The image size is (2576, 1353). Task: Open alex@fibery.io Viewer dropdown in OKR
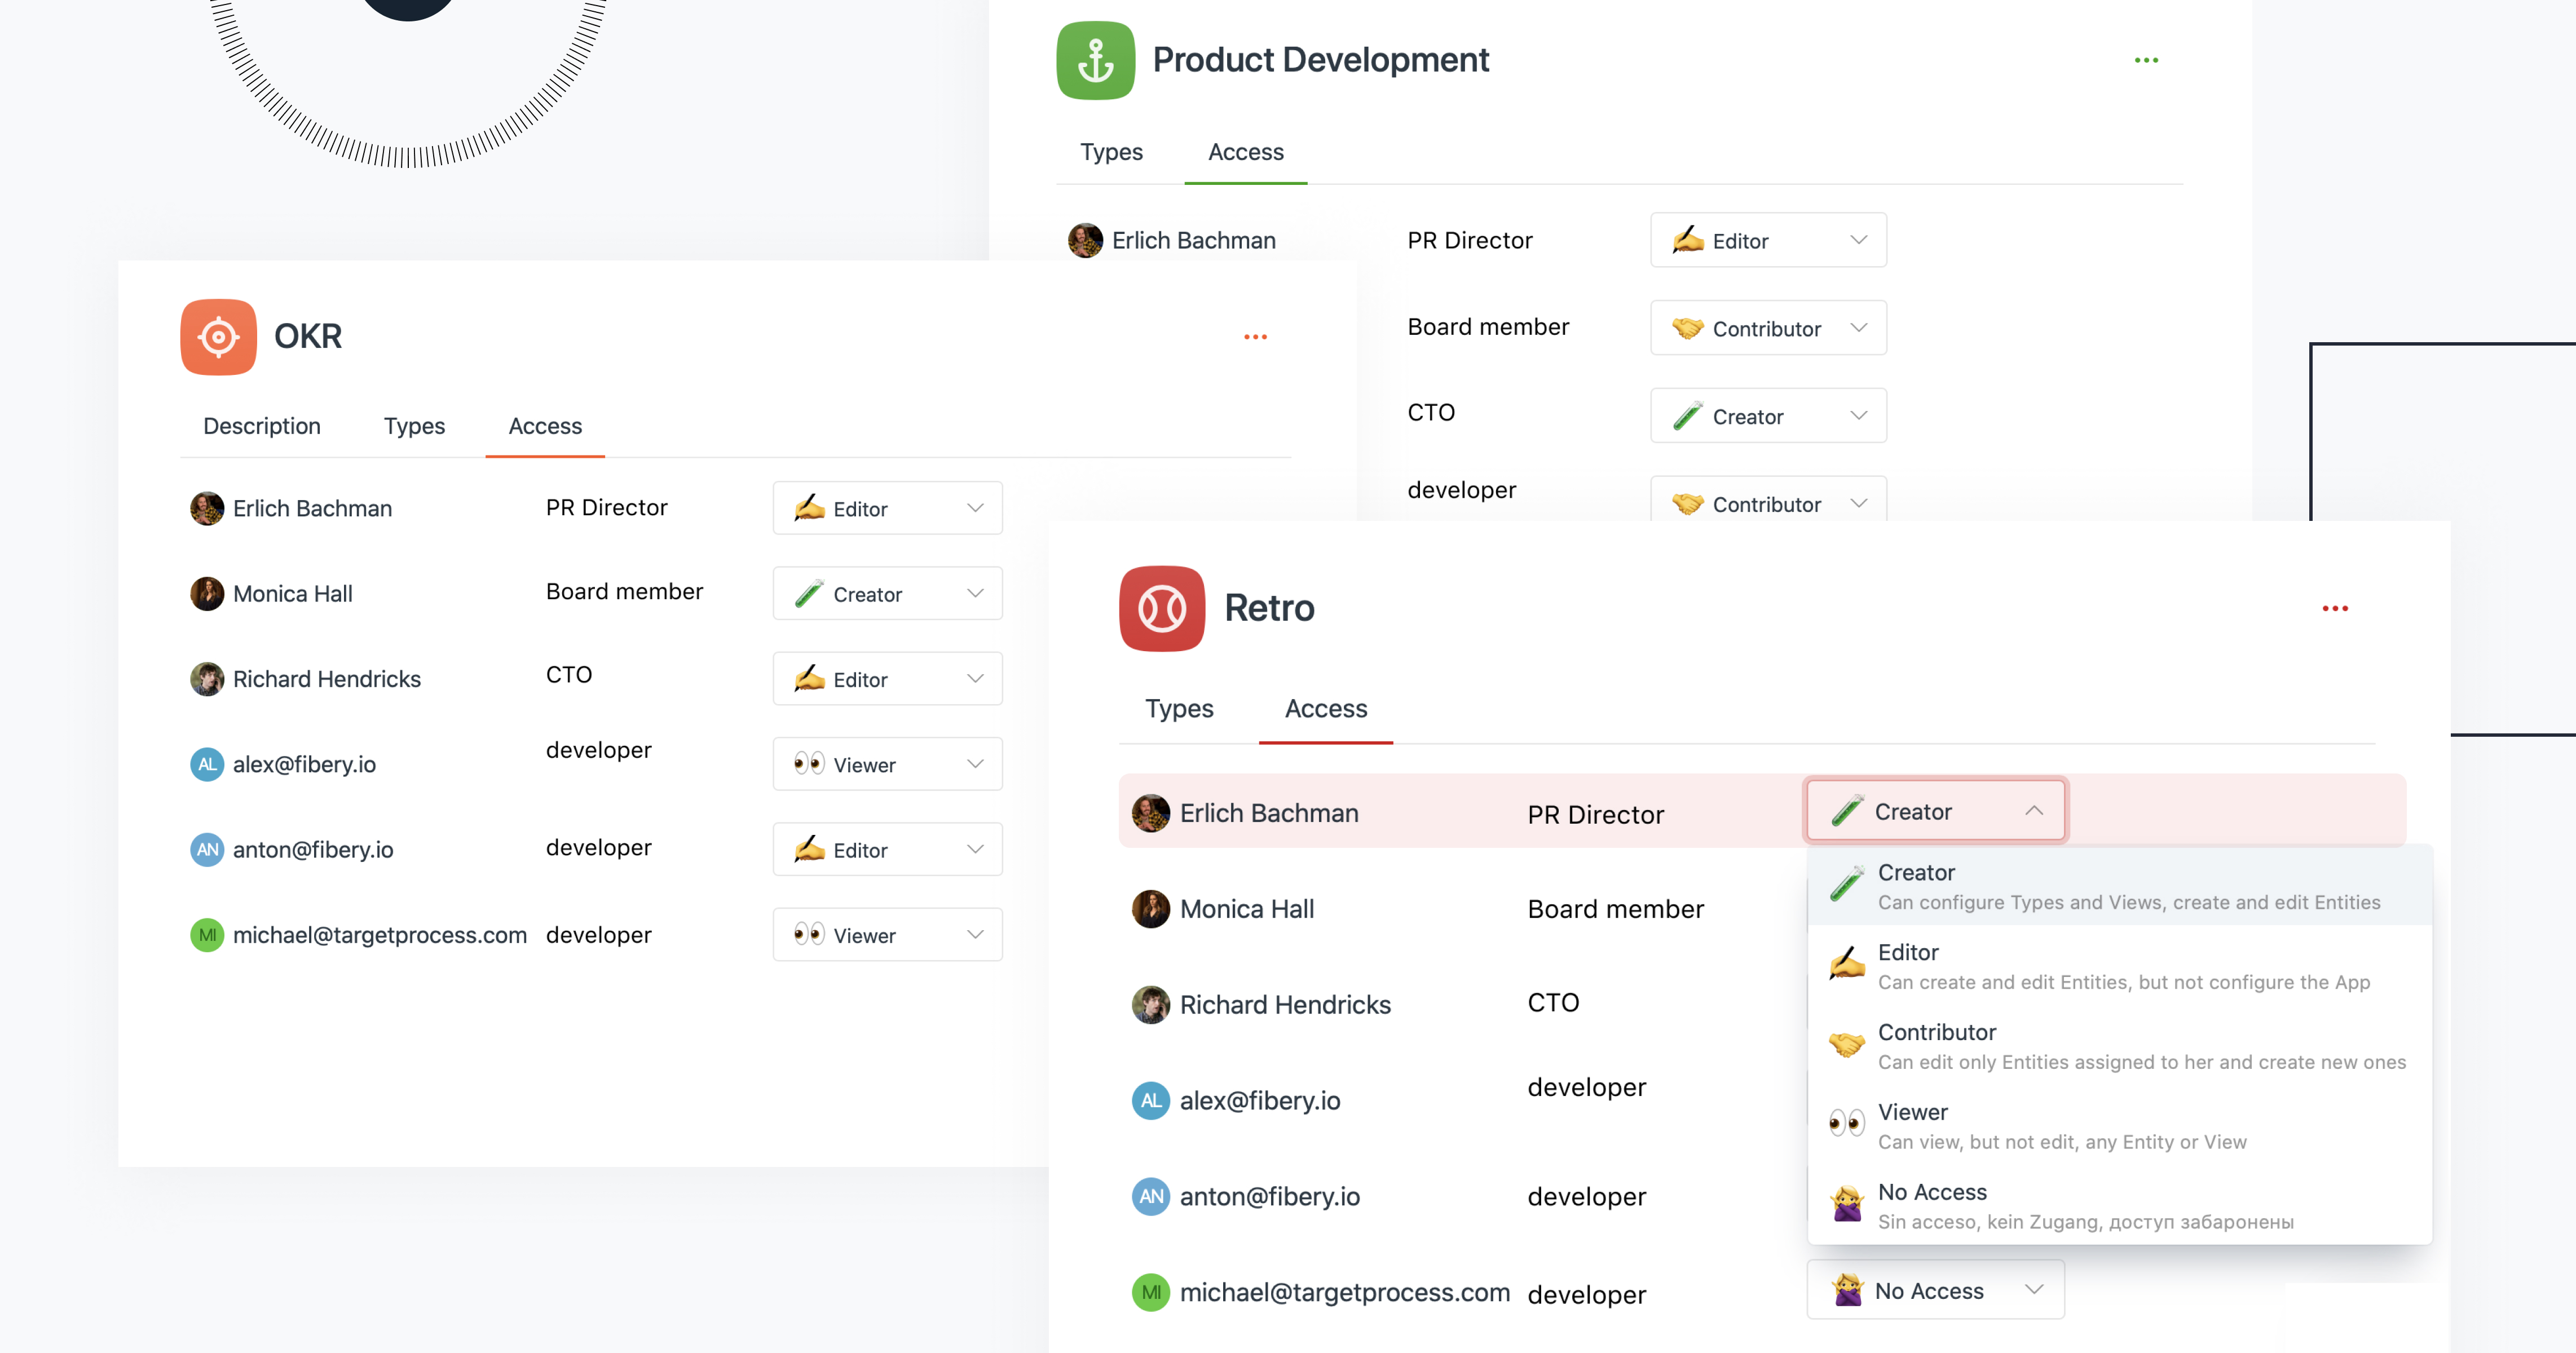[887, 764]
